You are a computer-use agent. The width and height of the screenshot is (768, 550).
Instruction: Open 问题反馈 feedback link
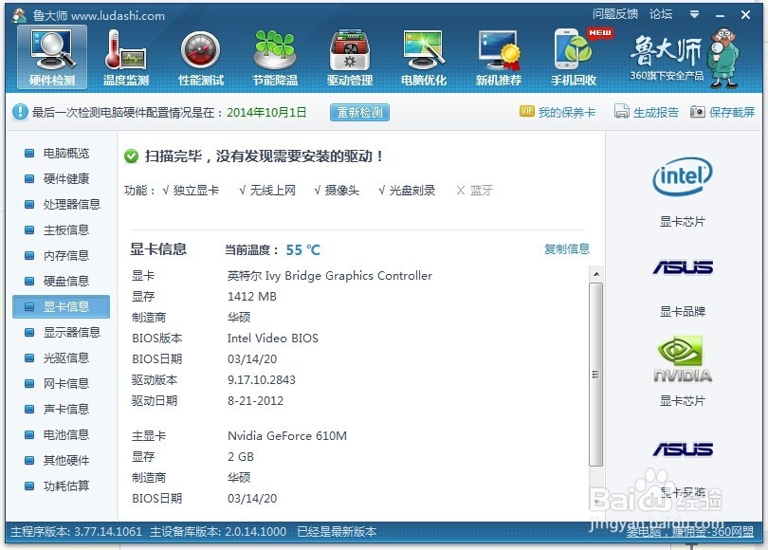(x=615, y=14)
